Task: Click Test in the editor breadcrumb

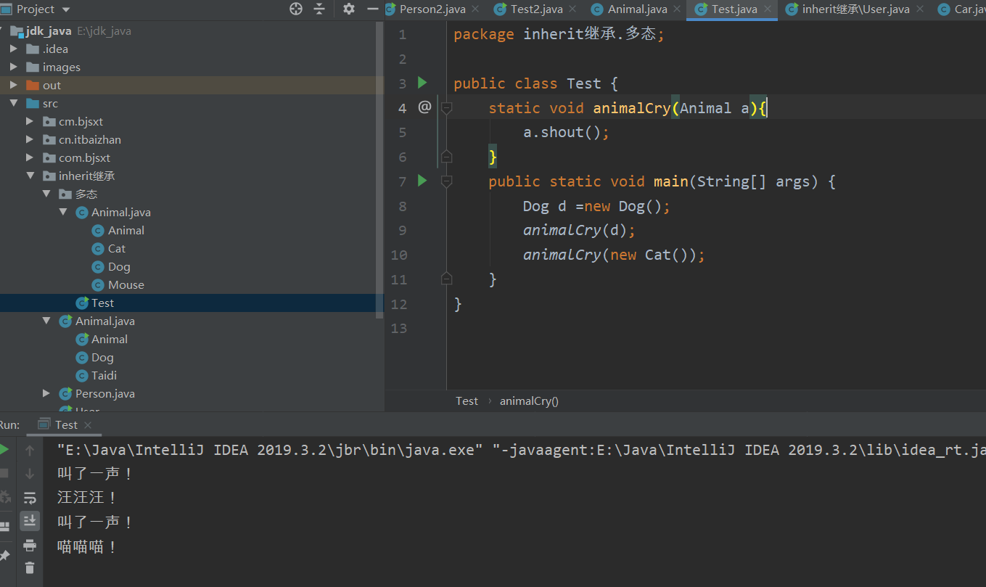Action: tap(467, 401)
